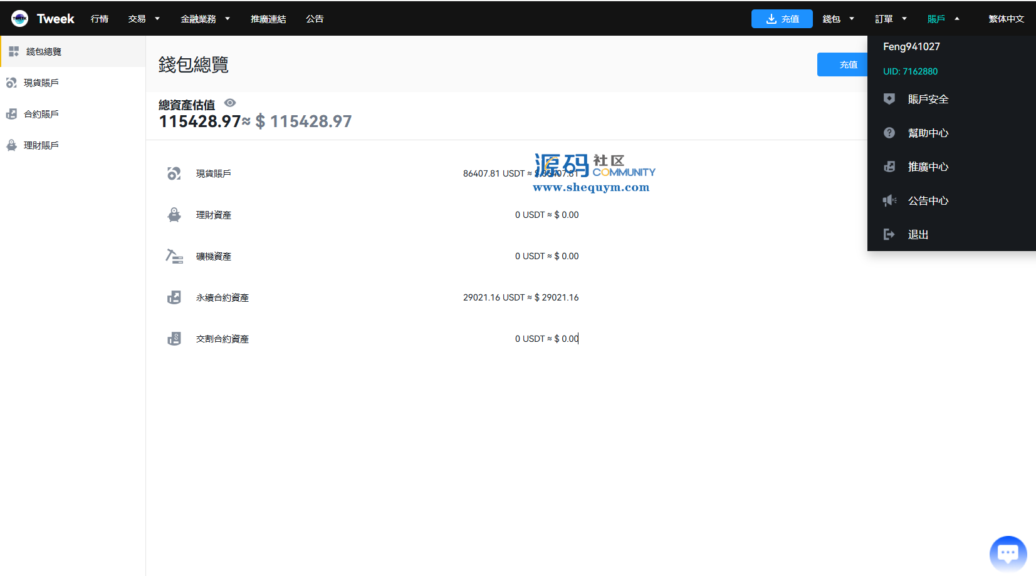
Task: Click the Tweek logo icon
Action: click(19, 19)
